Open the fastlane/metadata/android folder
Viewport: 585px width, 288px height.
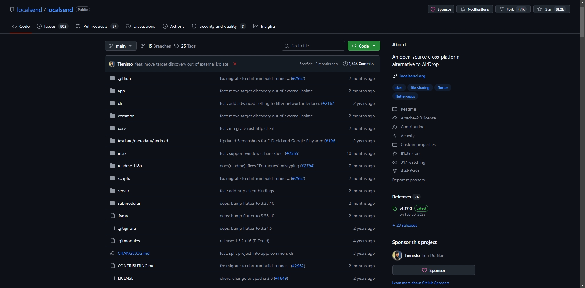tap(143, 141)
